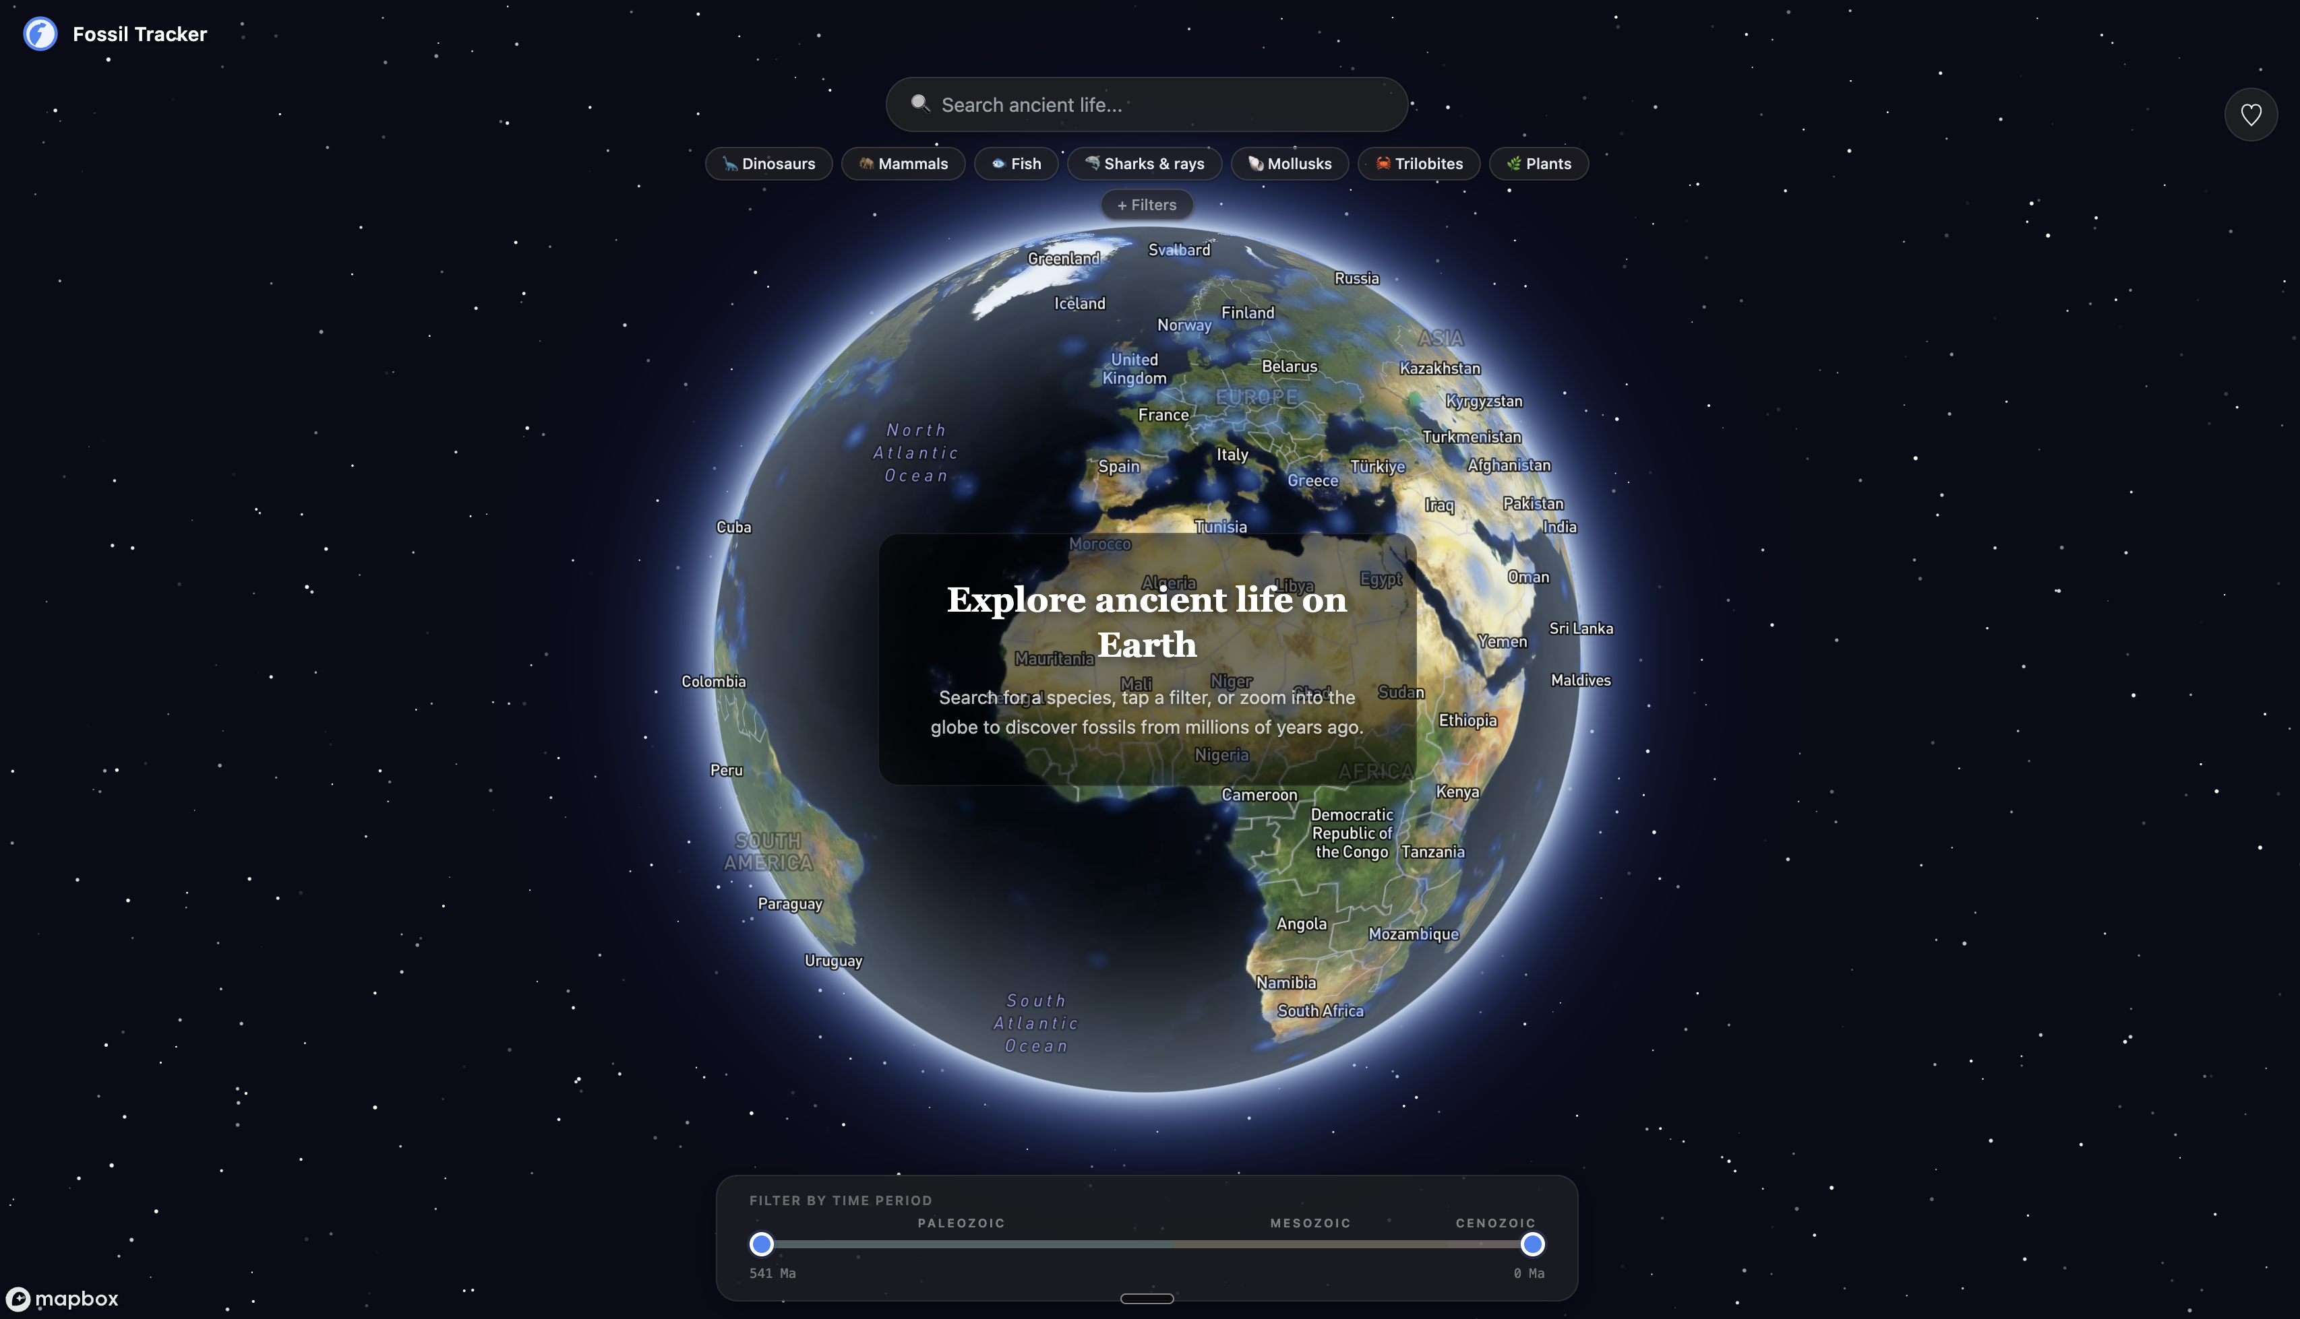Viewport: 2300px width, 1319px height.
Task: Click the MESOZOIC era label
Action: 1310,1223
